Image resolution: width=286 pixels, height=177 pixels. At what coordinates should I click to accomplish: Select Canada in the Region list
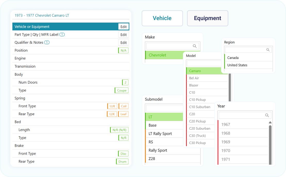point(233,58)
